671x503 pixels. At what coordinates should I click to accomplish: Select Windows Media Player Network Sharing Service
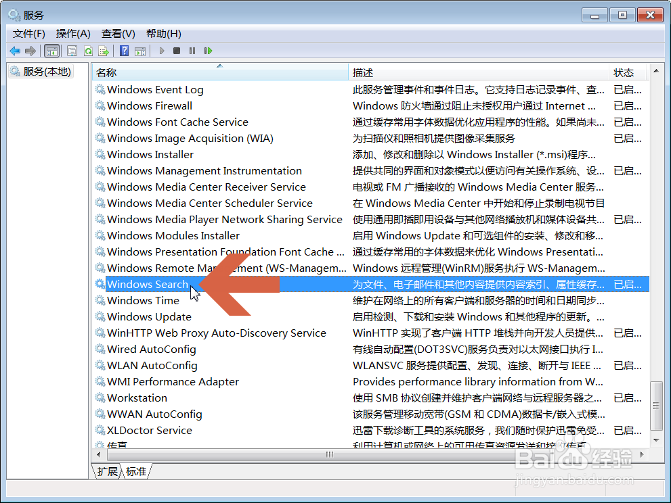coord(370,220)
